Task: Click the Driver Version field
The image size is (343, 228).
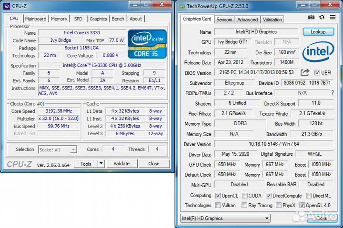Action: (274, 144)
